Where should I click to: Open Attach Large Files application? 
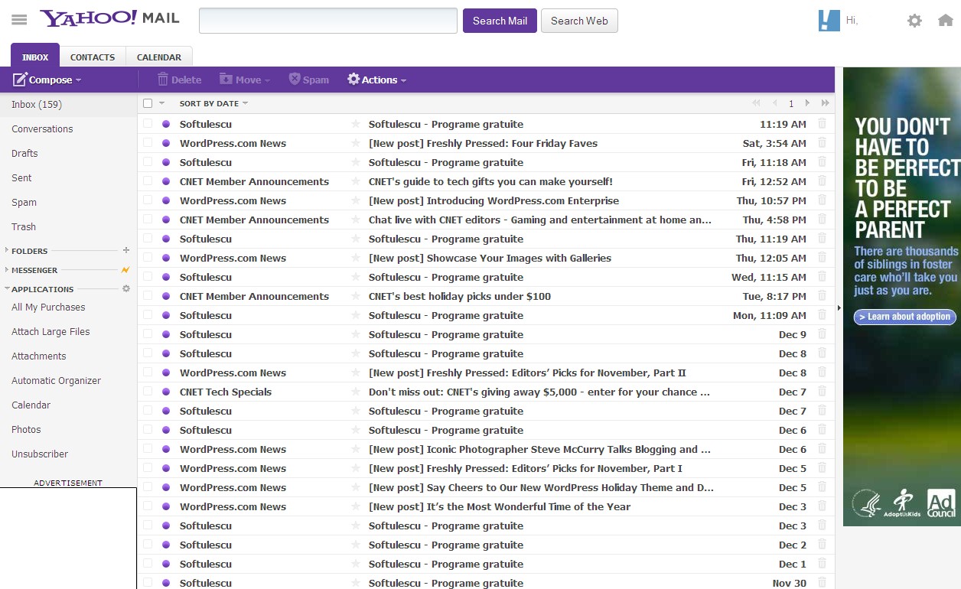50,331
